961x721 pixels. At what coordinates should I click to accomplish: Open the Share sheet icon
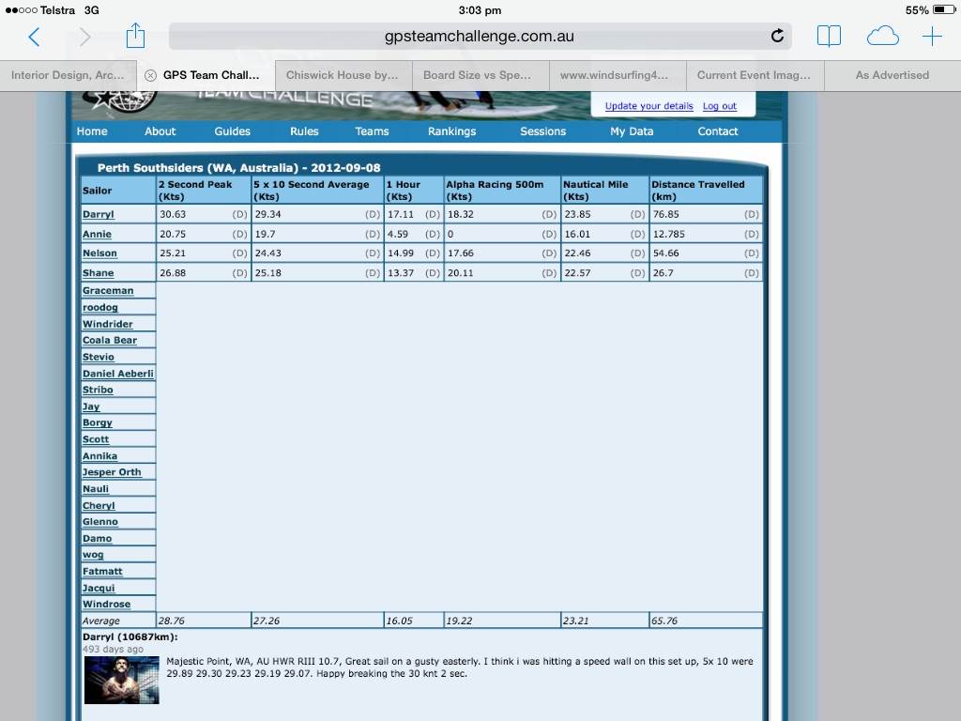coord(135,36)
